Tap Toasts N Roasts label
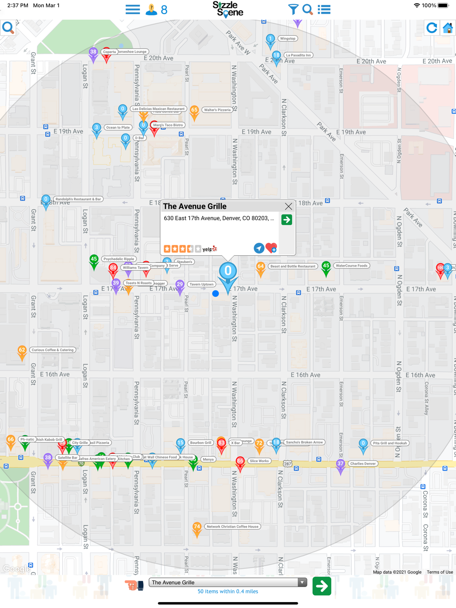Screen dimensions: 456x608 pyautogui.click(x=138, y=283)
